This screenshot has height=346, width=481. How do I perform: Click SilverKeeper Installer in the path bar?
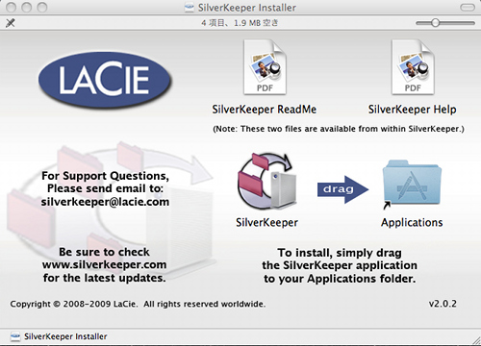click(x=65, y=336)
